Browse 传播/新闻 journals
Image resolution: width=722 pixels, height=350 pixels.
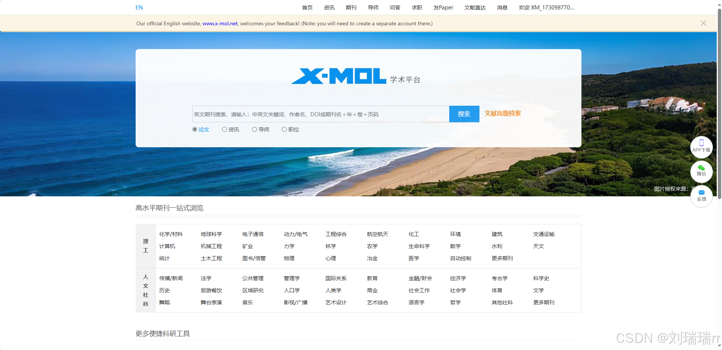[x=171, y=278]
